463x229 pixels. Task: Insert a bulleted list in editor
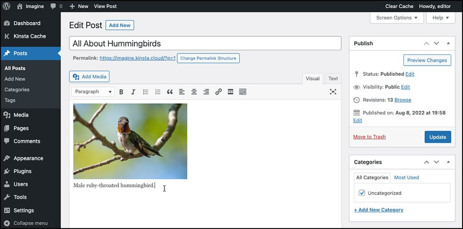146,92
